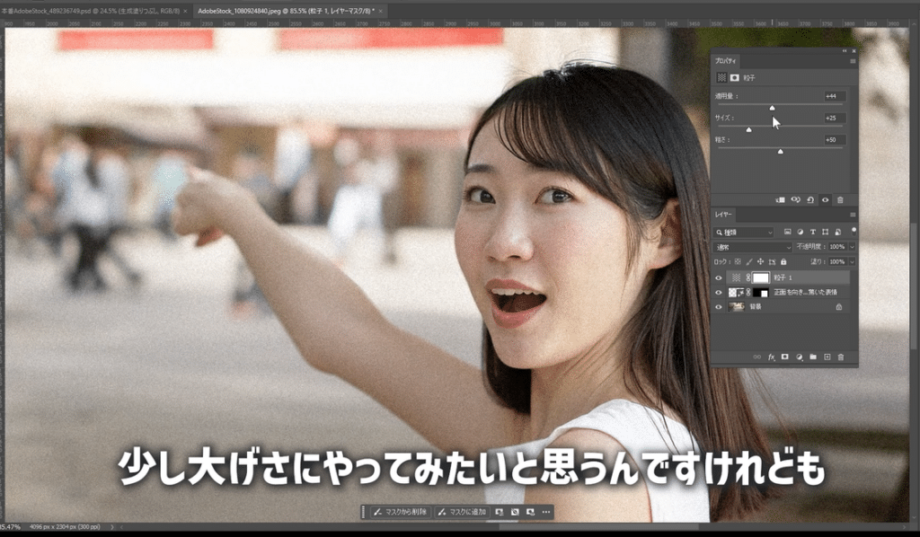The height and width of the screenshot is (537, 920).
Task: Hide the 背景 layer
Action: [x=718, y=307]
